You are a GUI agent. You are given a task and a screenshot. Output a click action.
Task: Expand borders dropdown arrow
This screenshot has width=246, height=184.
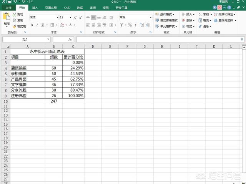[57, 25]
